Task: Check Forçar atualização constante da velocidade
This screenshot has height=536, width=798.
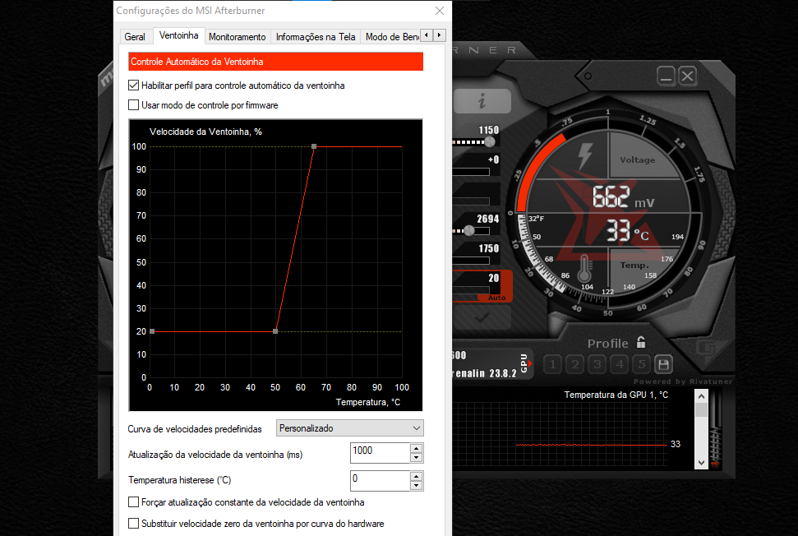Action: click(133, 502)
